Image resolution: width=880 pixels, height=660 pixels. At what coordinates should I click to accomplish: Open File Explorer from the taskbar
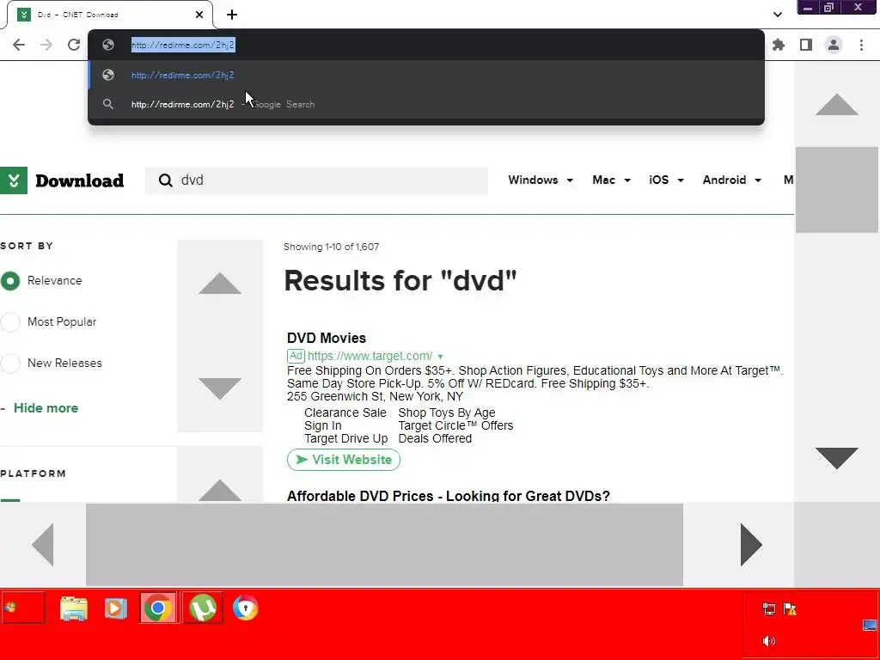[x=74, y=609]
